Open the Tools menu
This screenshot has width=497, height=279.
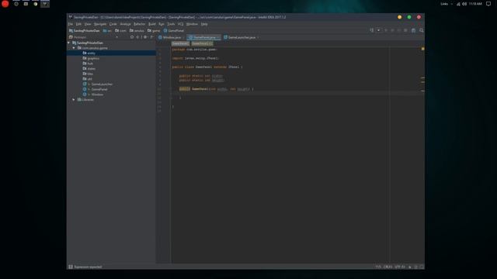[171, 24]
